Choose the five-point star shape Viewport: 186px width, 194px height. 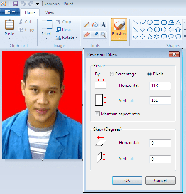[x=149, y=37]
